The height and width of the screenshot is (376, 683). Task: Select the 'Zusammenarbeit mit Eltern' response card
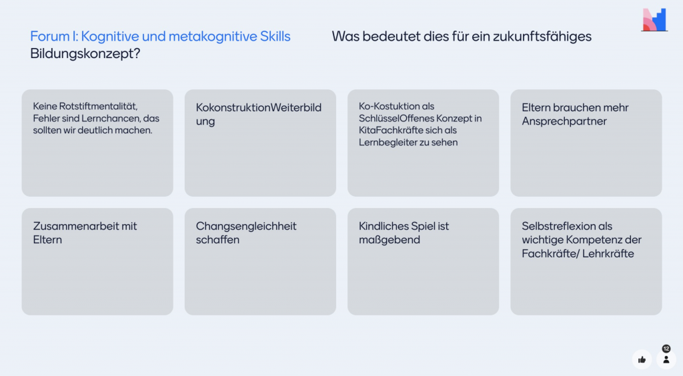97,261
